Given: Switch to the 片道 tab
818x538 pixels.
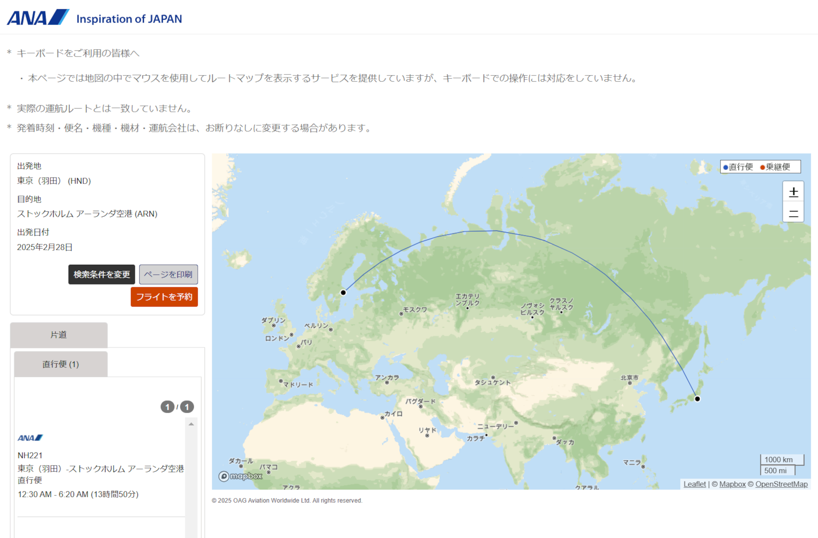Looking at the screenshot, I should [x=59, y=335].
